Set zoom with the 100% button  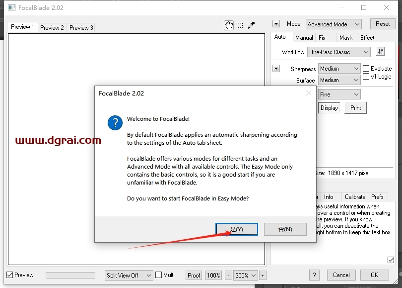[x=213, y=276]
